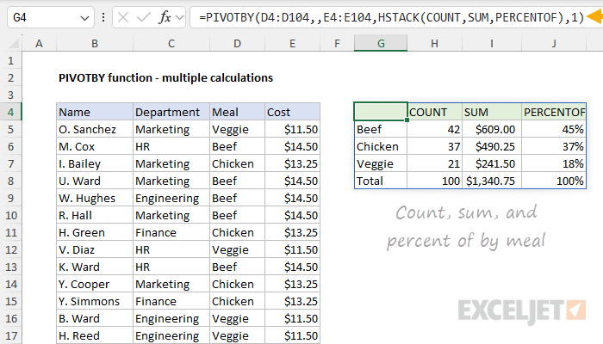Click the 'Name' header cell

[95, 112]
